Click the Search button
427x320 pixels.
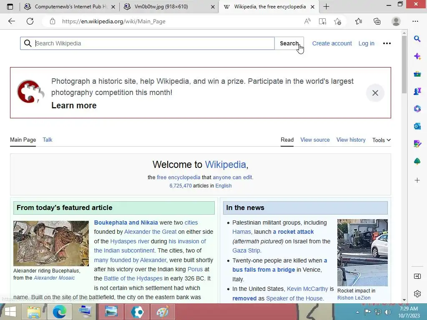click(x=289, y=43)
